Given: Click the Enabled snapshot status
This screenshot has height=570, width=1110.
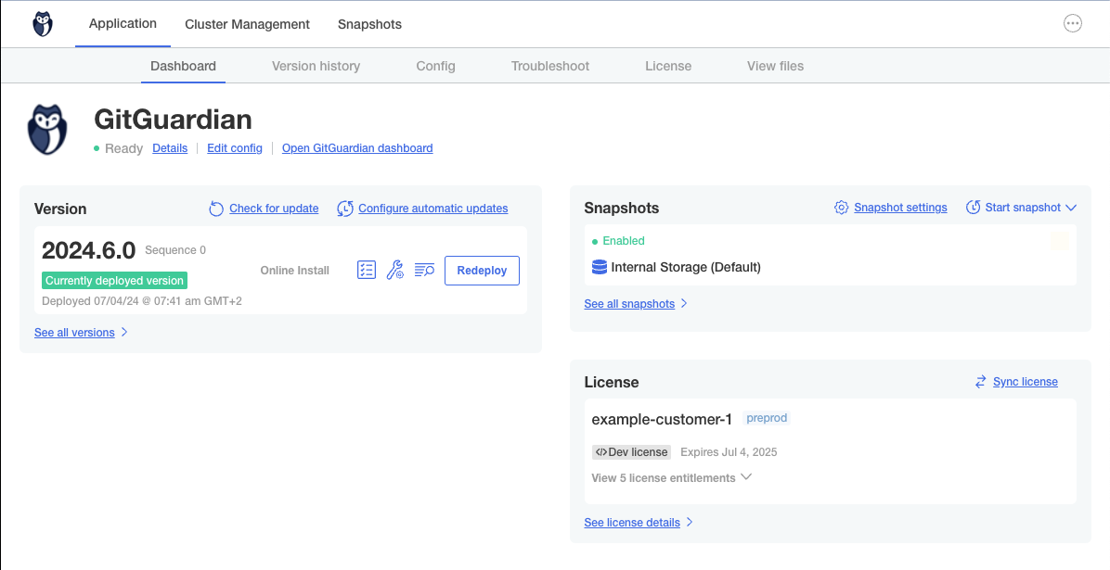Looking at the screenshot, I should pyautogui.click(x=618, y=241).
